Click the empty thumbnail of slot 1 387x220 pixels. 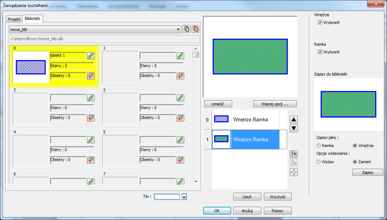[120, 67]
